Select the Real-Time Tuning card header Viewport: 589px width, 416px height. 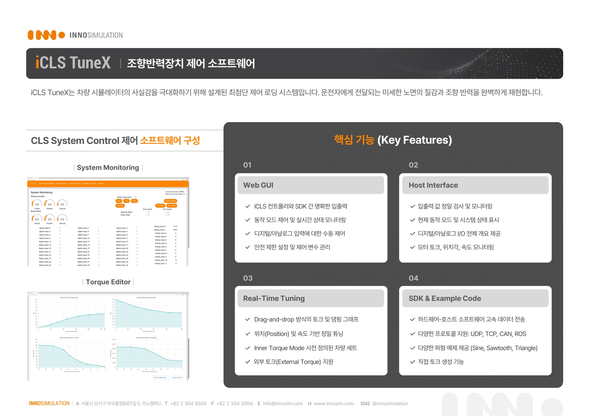pos(311,298)
